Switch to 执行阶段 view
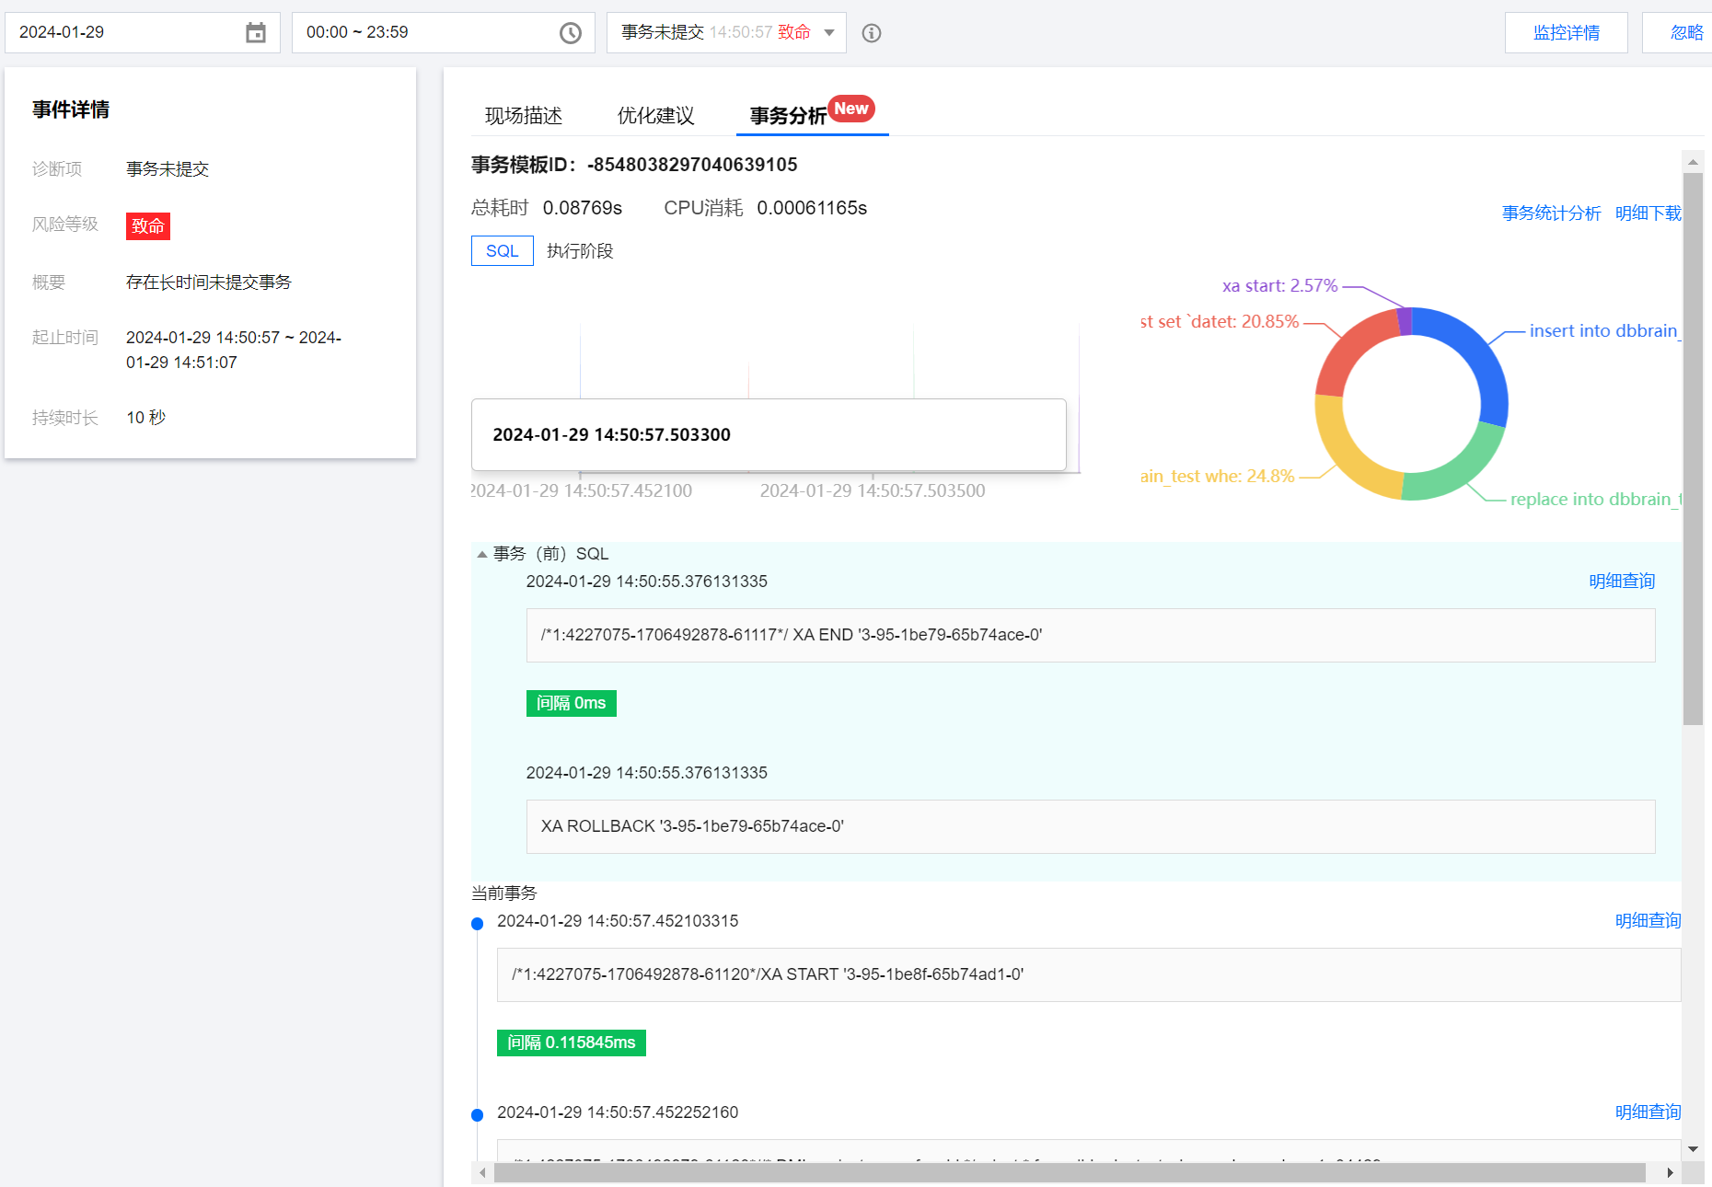The width and height of the screenshot is (1712, 1187). click(580, 251)
